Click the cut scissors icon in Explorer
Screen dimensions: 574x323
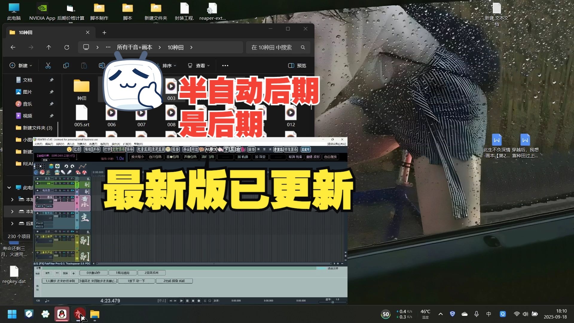48,65
